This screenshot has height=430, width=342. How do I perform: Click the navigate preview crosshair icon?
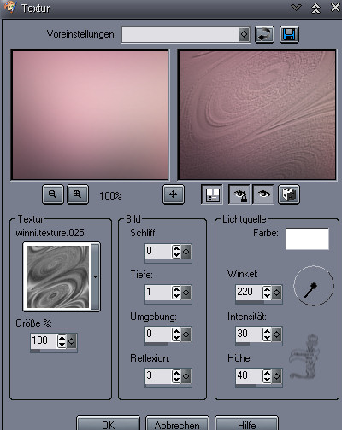coord(174,195)
